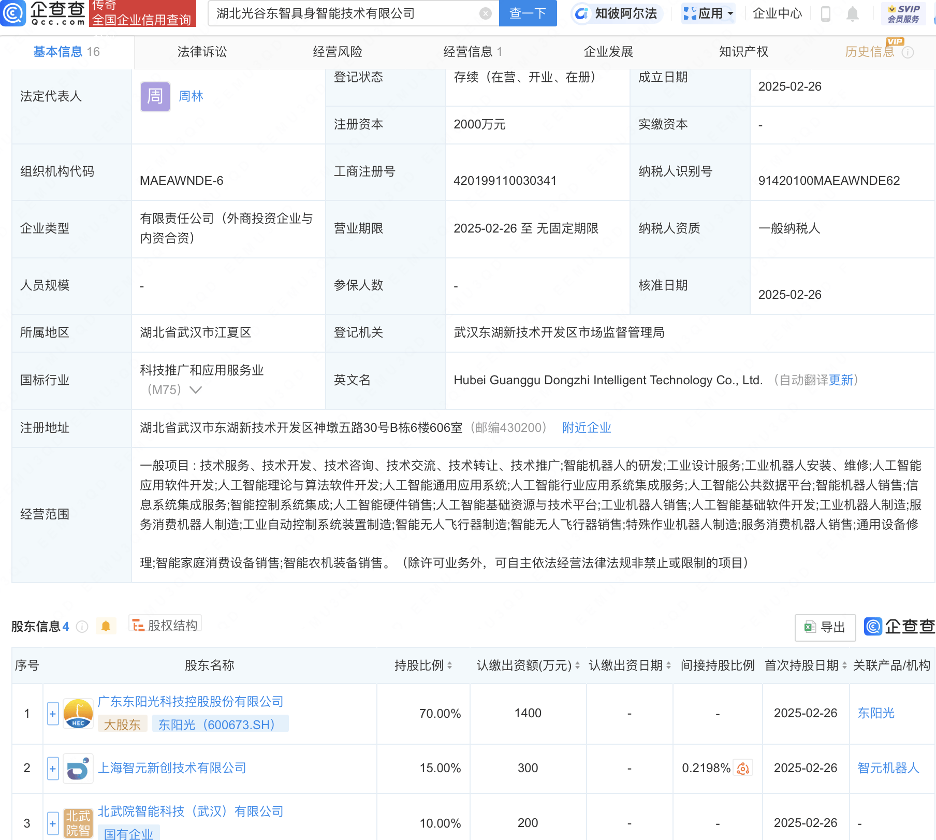Click the 大股东 tag

pos(122,725)
